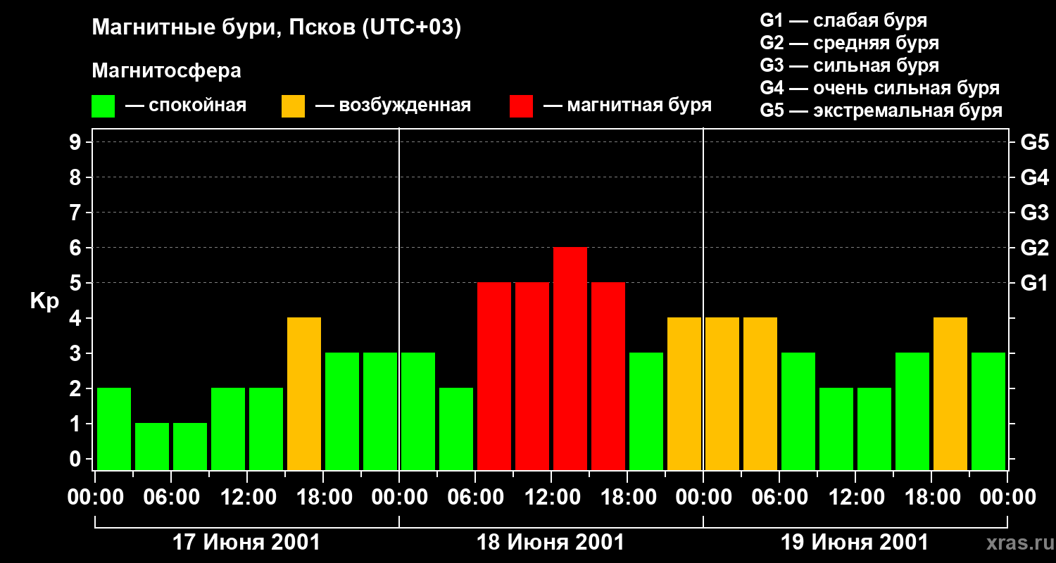Image resolution: width=1056 pixels, height=563 pixels.
Task: Click the title 'Магнитные бури, Псков (UTC+03)'
Action: tap(277, 28)
